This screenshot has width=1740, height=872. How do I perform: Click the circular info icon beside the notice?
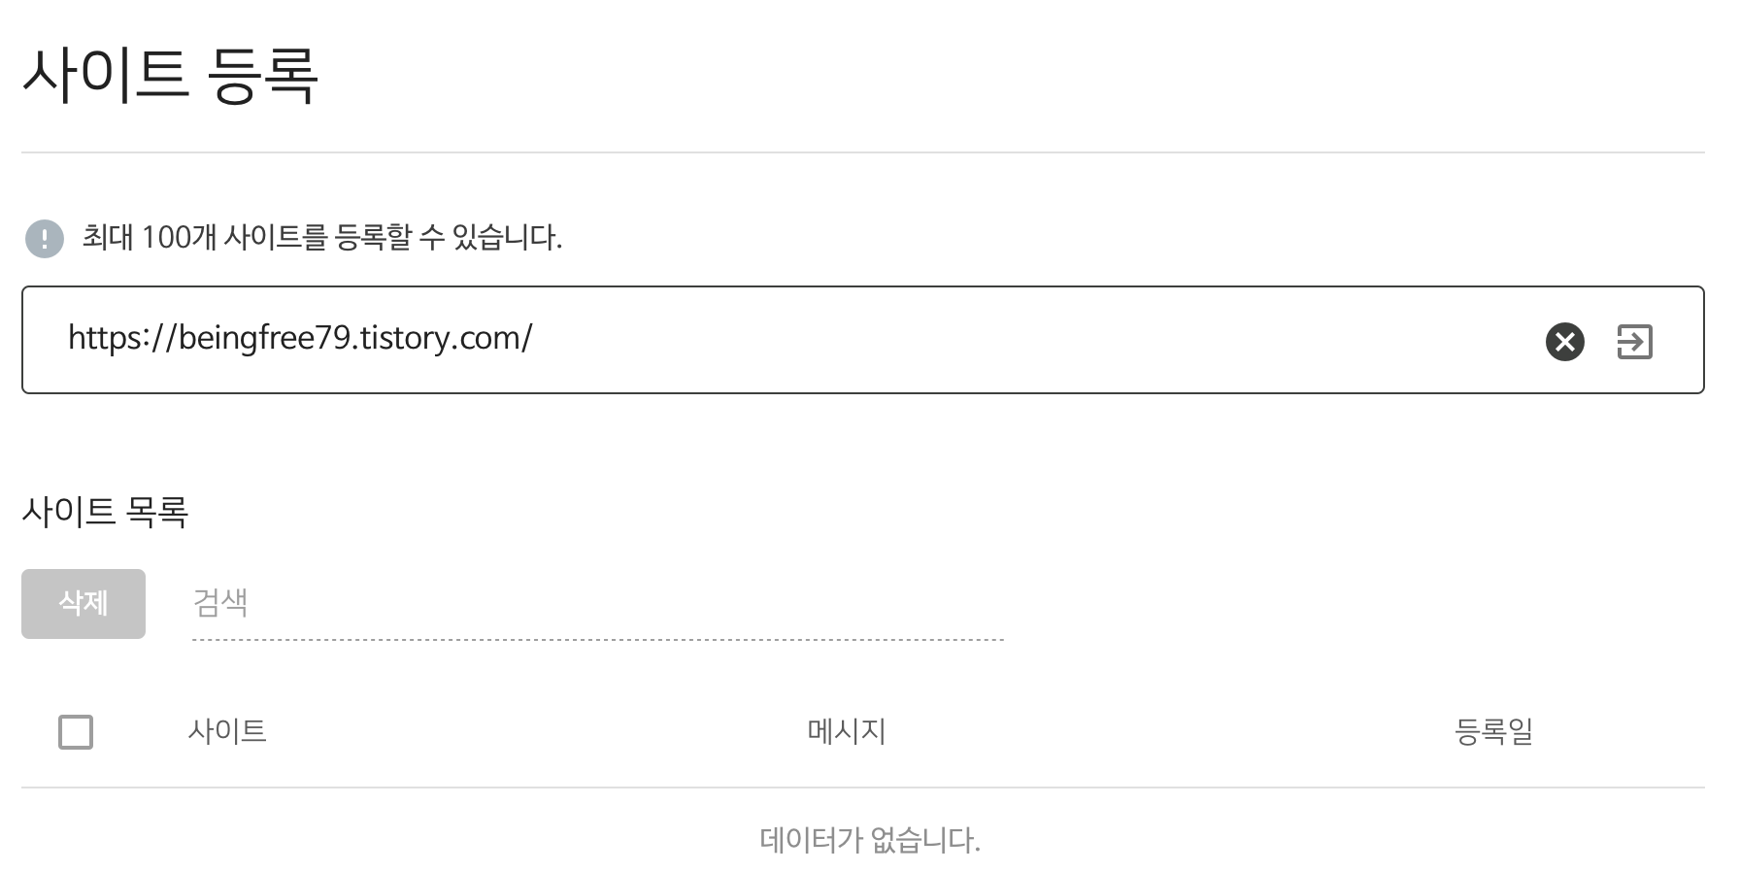(x=44, y=238)
